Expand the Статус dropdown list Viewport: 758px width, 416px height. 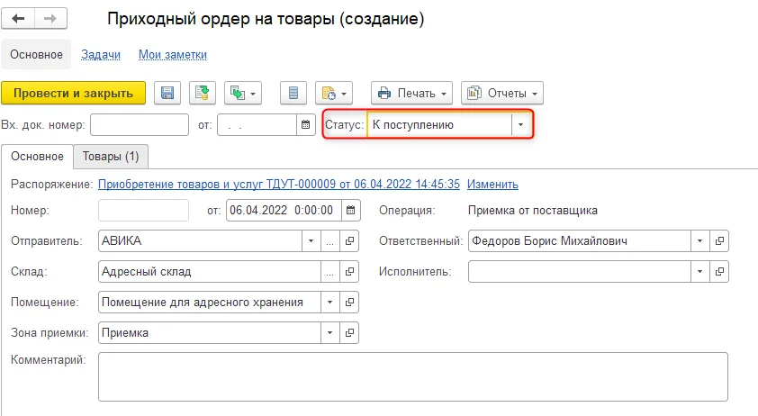(x=520, y=125)
